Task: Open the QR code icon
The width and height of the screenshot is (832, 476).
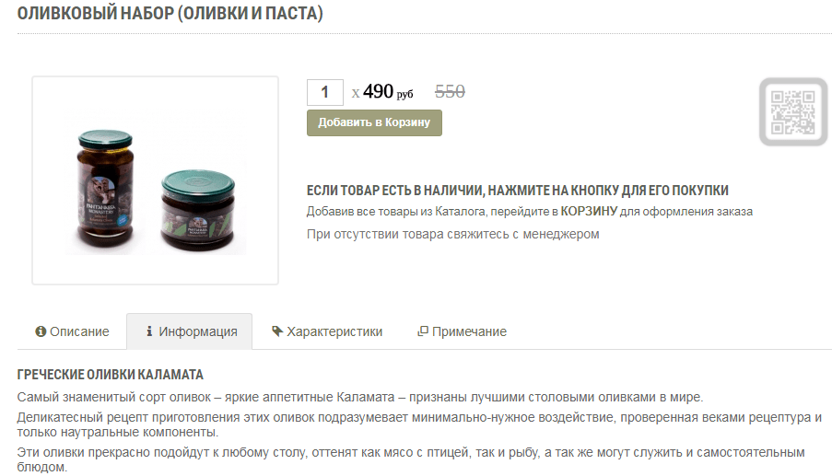Action: tap(793, 111)
